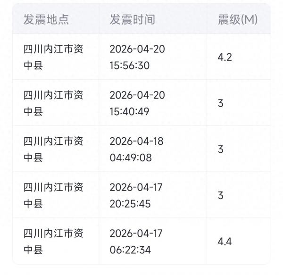This screenshot has height=275, width=283.
Task: Select 四川内江市资中县 in the 2026-04-18 row
Action: point(53,149)
